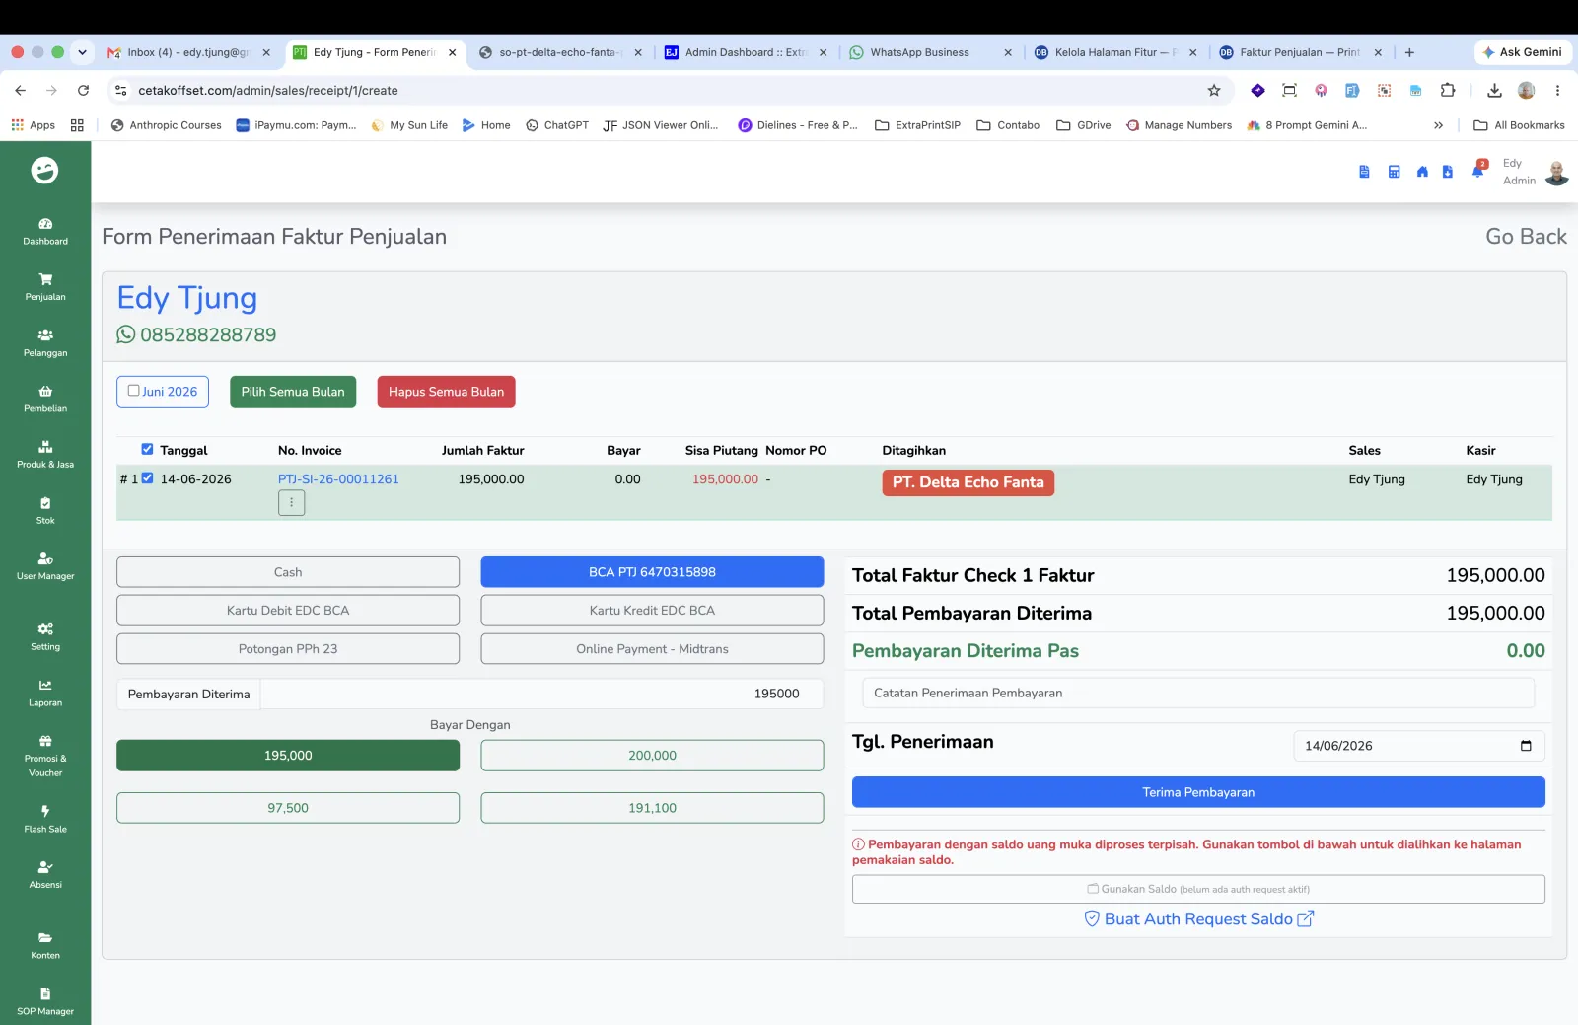Click the notification bell icon
Image resolution: width=1578 pixels, height=1025 pixels.
tap(1477, 171)
